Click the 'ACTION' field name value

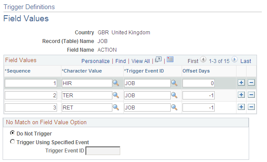pyautogui.click(x=107, y=50)
